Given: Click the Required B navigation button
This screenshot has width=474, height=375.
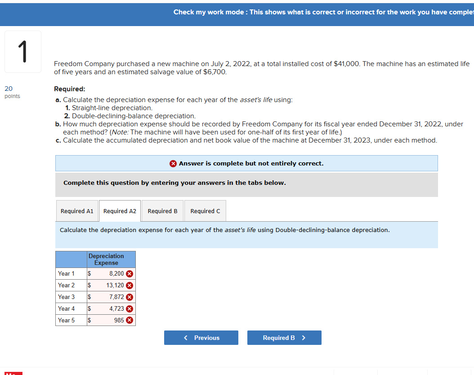Looking at the screenshot, I should (284, 338).
